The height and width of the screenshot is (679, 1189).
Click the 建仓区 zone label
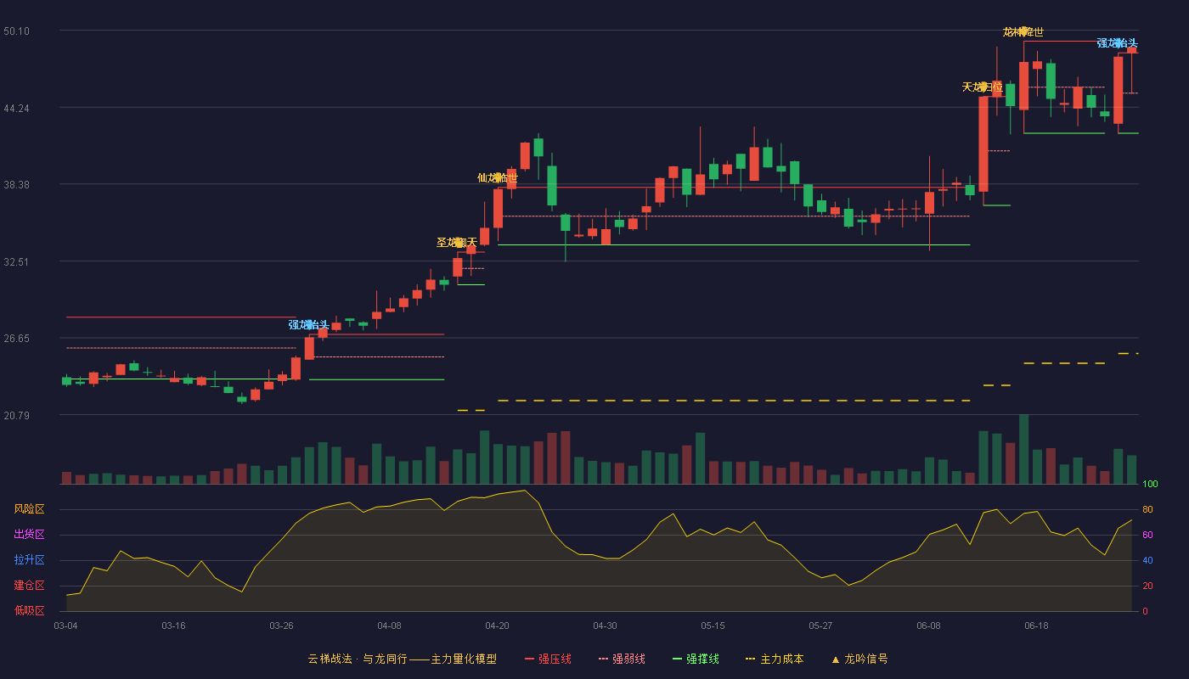[29, 586]
